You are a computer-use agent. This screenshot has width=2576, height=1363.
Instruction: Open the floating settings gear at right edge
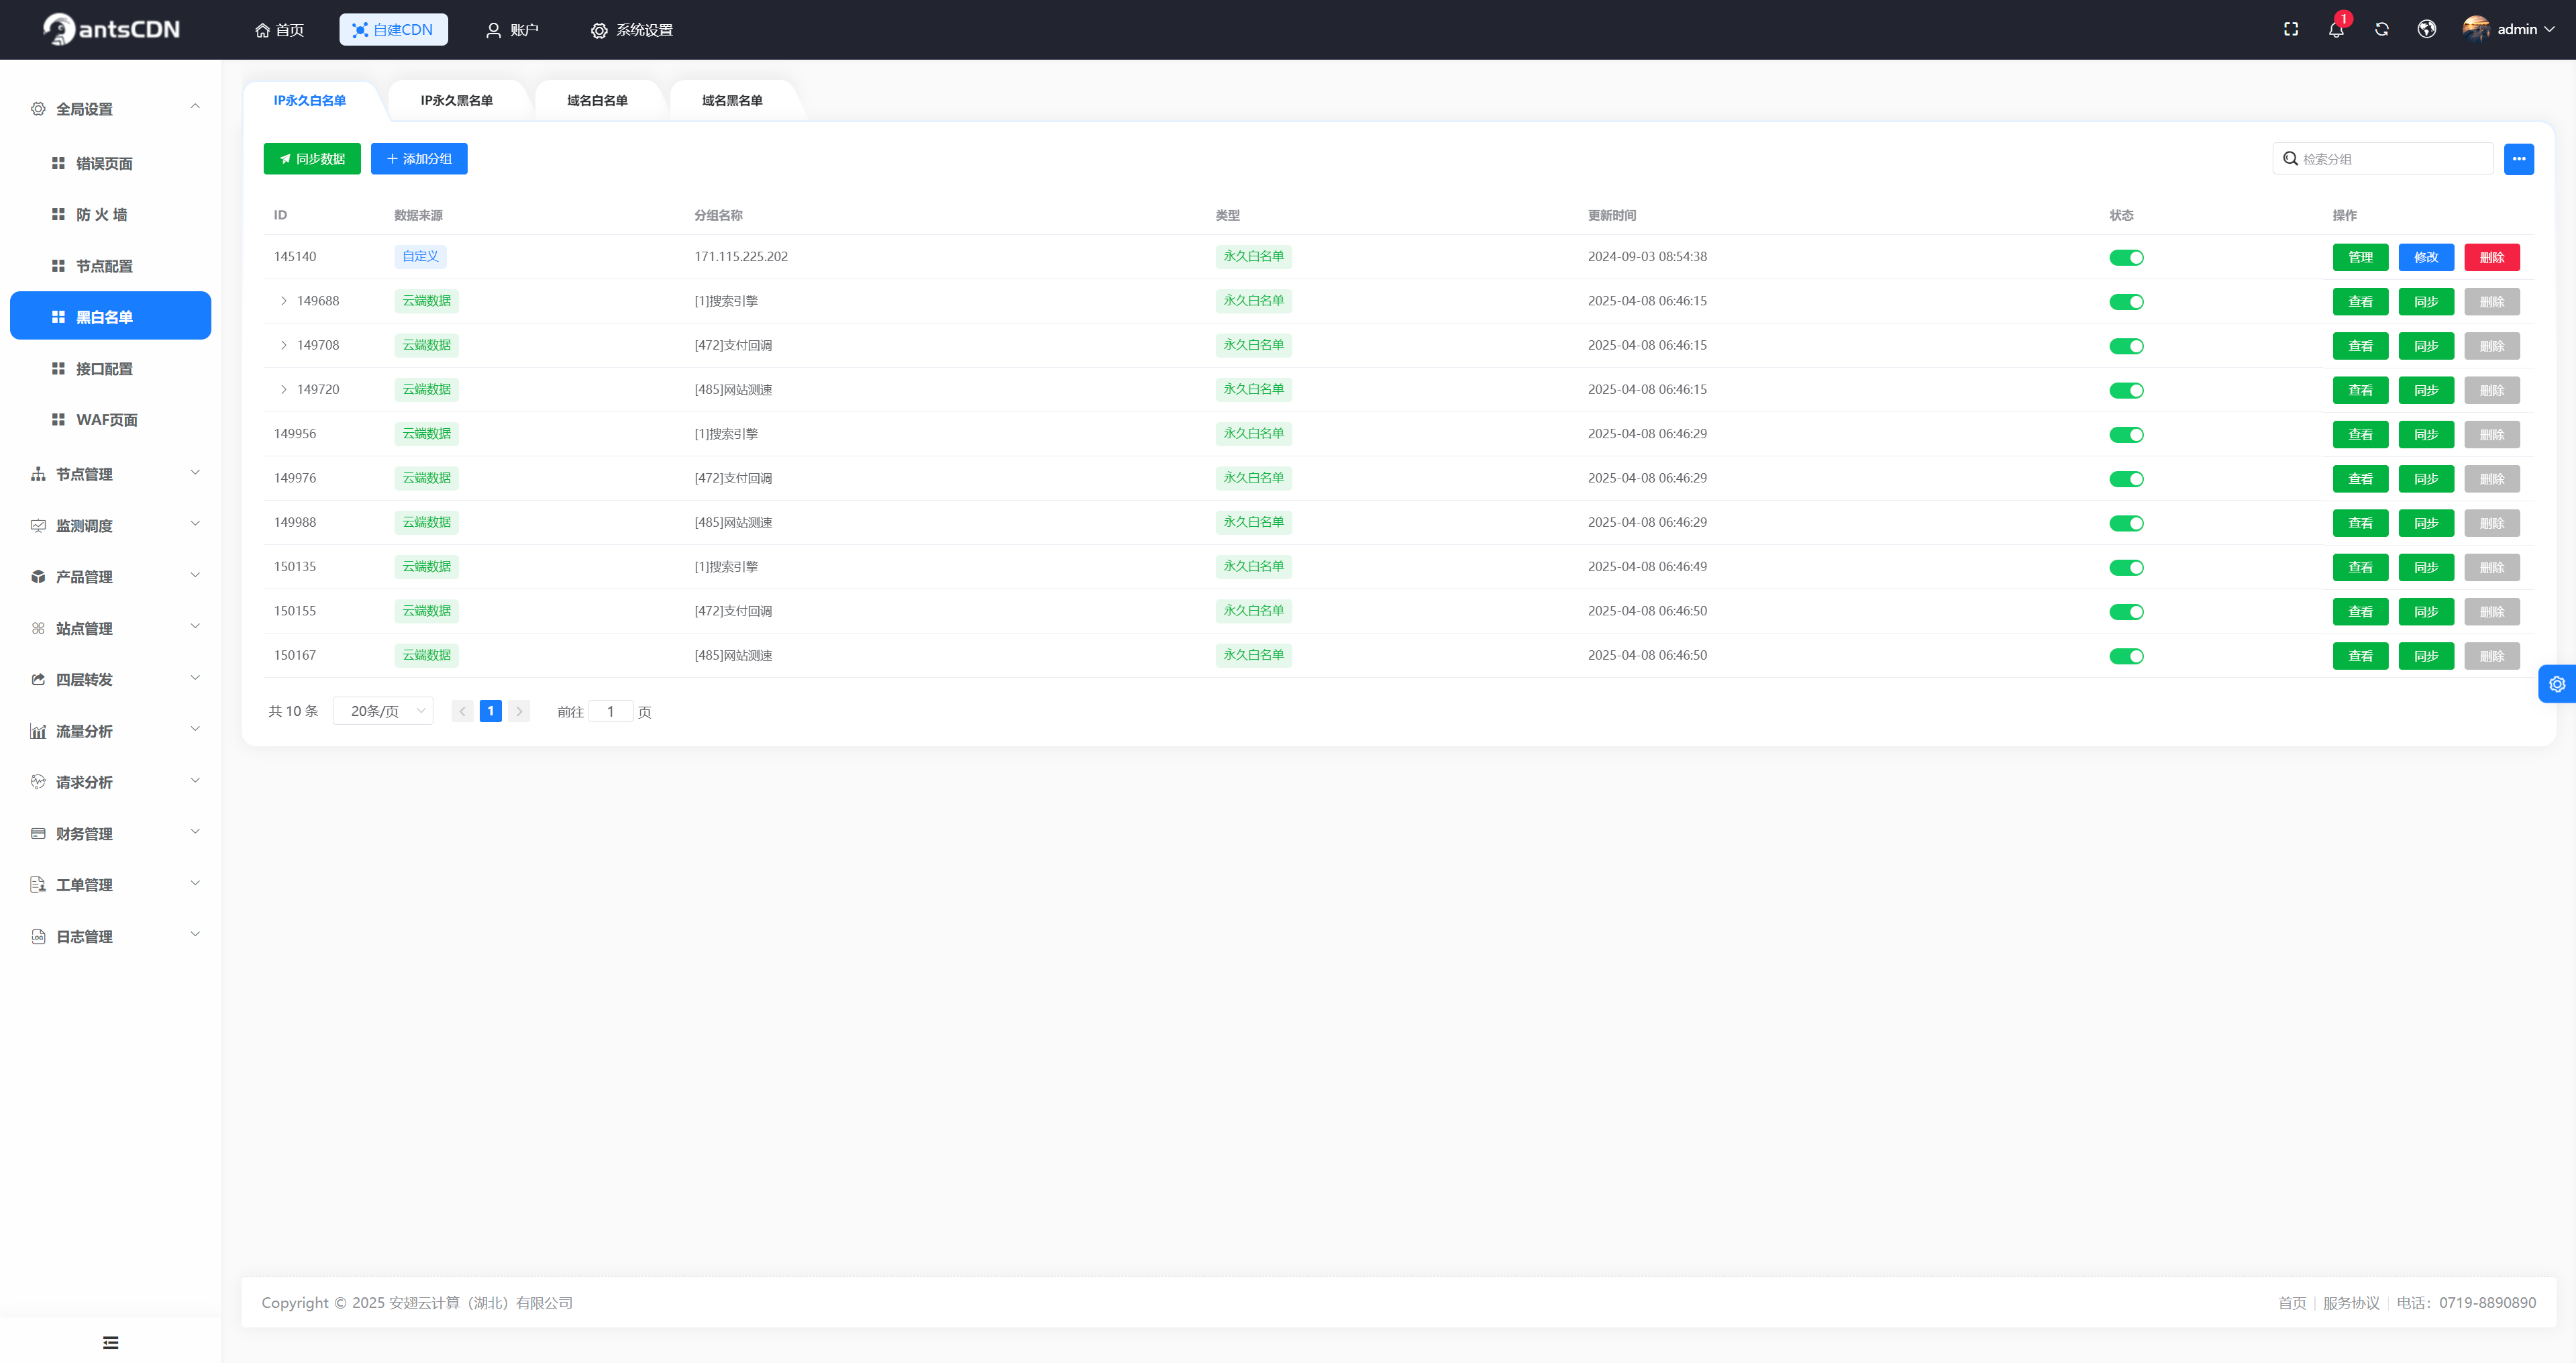click(x=2557, y=684)
